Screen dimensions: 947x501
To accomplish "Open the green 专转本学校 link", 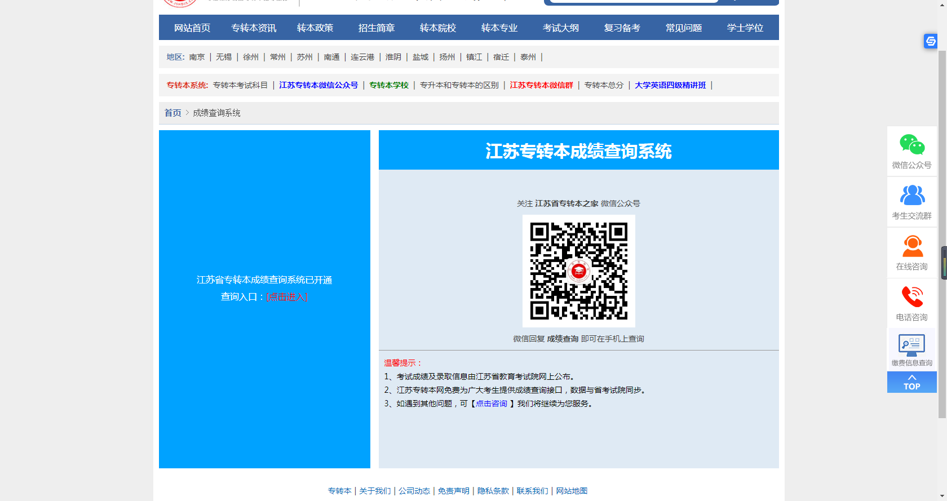I will click(389, 85).
